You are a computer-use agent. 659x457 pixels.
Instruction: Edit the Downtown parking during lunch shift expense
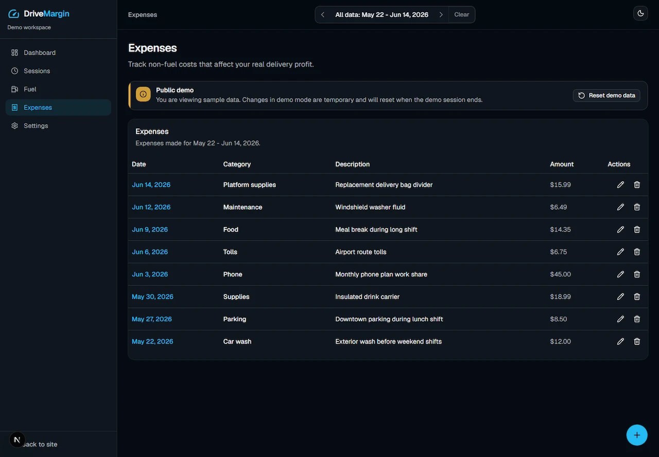620,319
